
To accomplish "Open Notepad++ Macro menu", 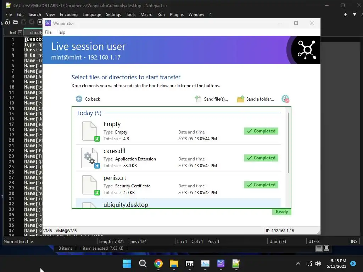I will click(x=146, y=14).
